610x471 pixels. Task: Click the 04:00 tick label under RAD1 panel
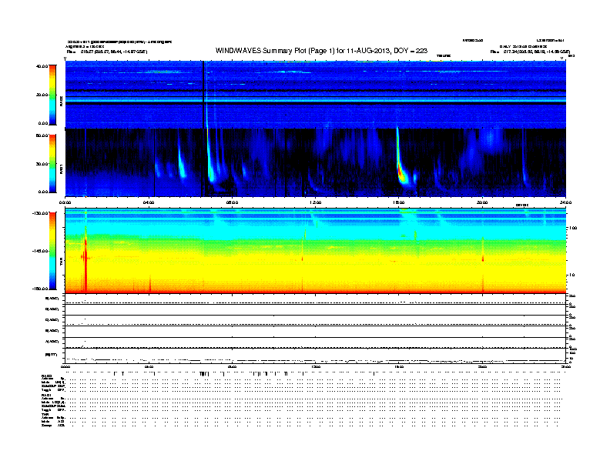pyautogui.click(x=149, y=202)
